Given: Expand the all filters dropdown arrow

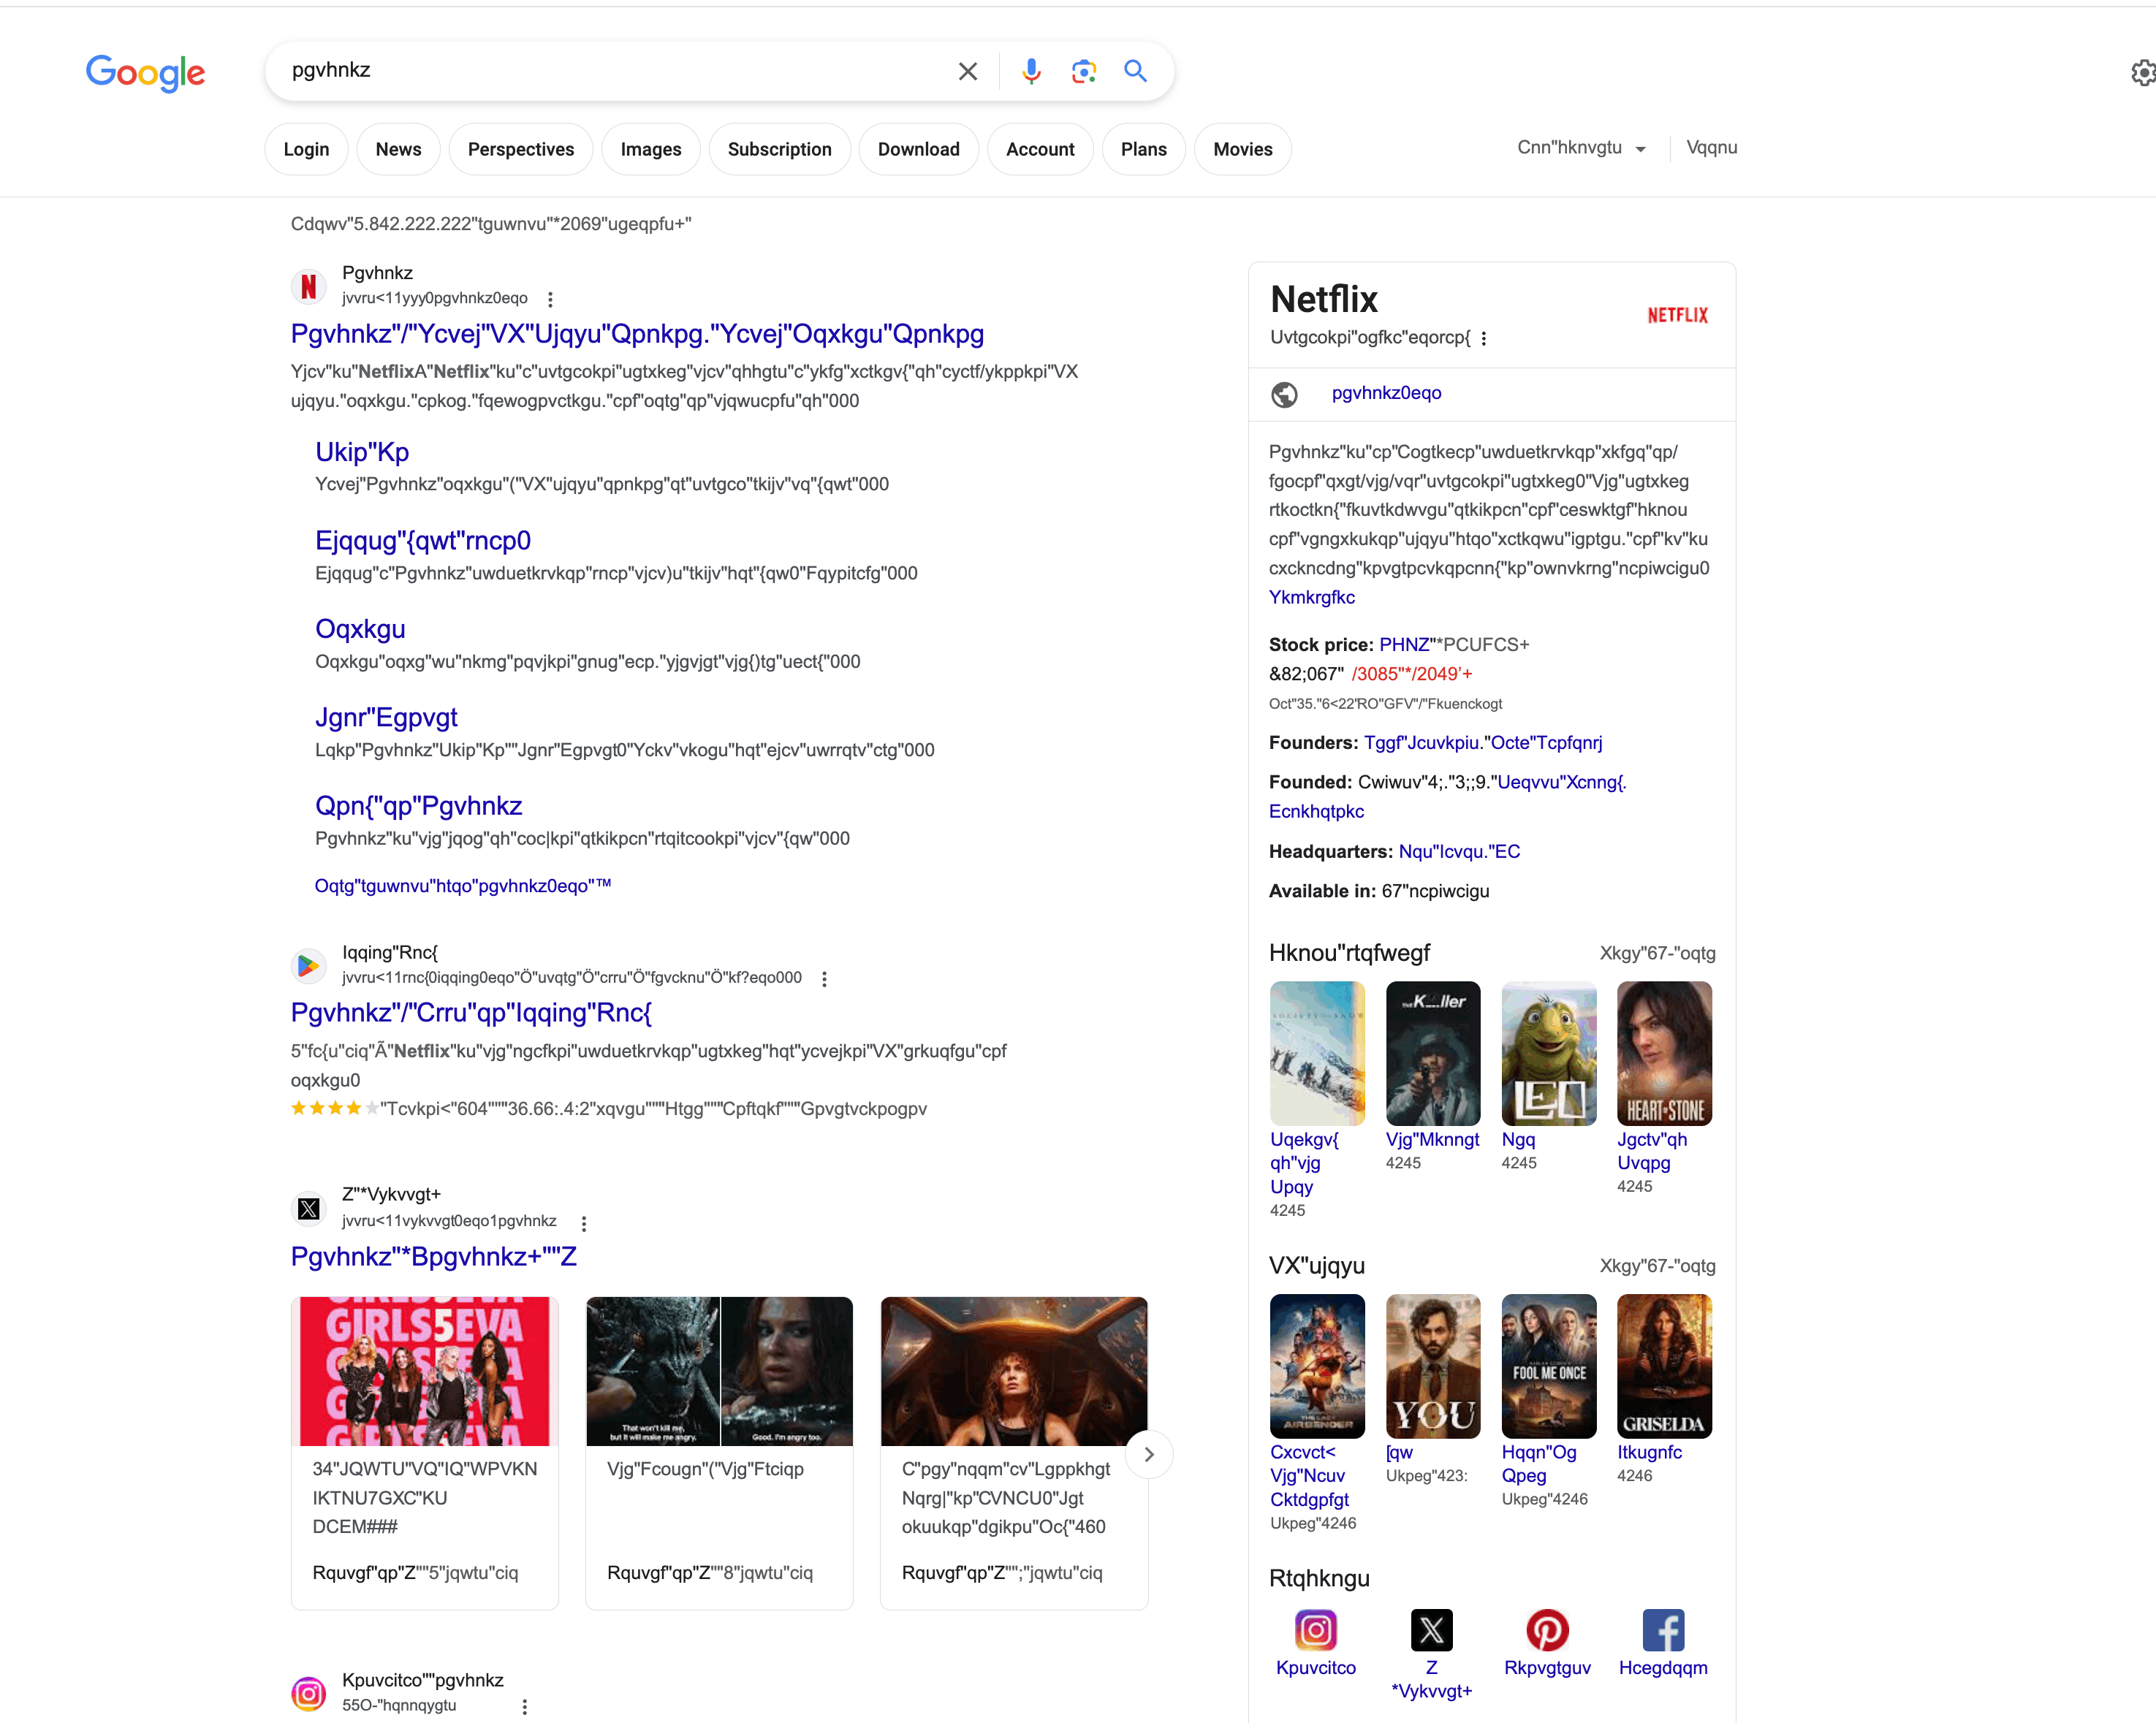Looking at the screenshot, I should click(x=1640, y=149).
